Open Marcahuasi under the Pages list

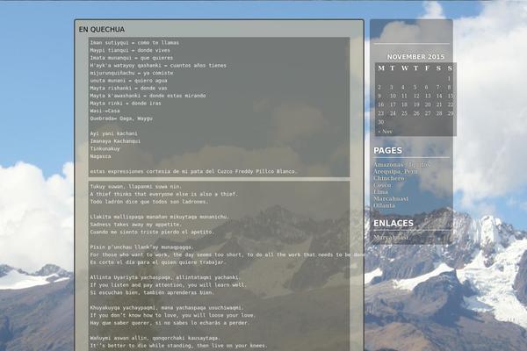391,198
